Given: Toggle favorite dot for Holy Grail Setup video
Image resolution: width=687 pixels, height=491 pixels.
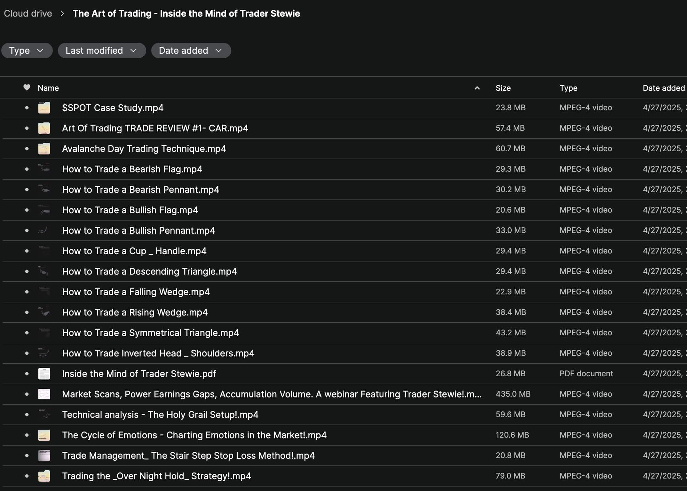Looking at the screenshot, I should pyautogui.click(x=27, y=415).
